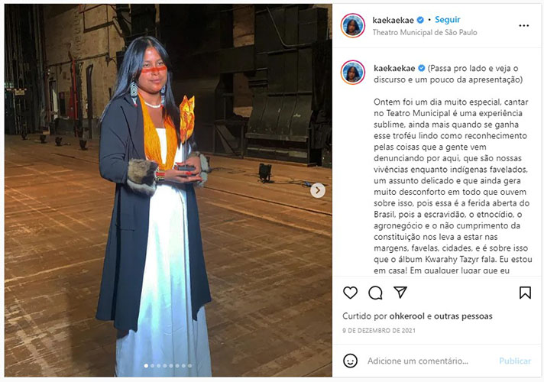Follow the account via Seguir
The width and height of the screenshot is (544, 382).
point(448,20)
